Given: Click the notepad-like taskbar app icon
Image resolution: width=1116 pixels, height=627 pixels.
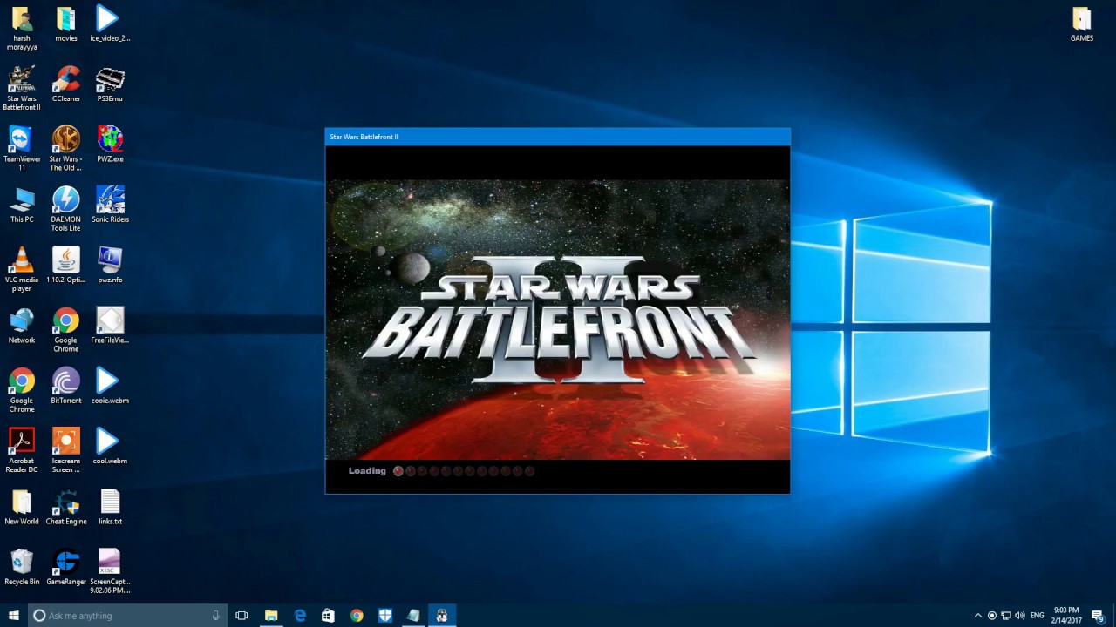Looking at the screenshot, I should tap(413, 616).
